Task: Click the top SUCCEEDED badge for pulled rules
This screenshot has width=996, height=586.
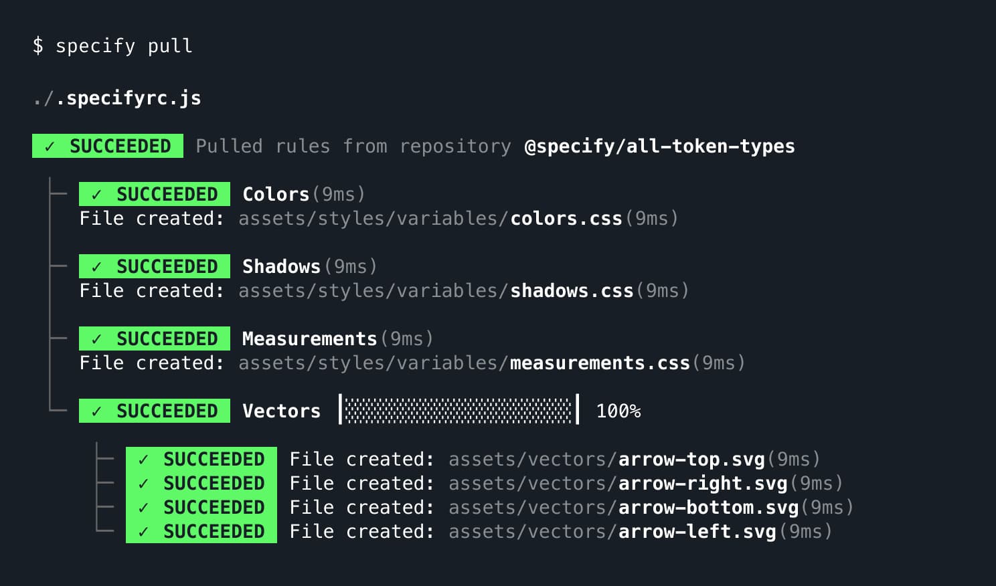Action: 108,146
